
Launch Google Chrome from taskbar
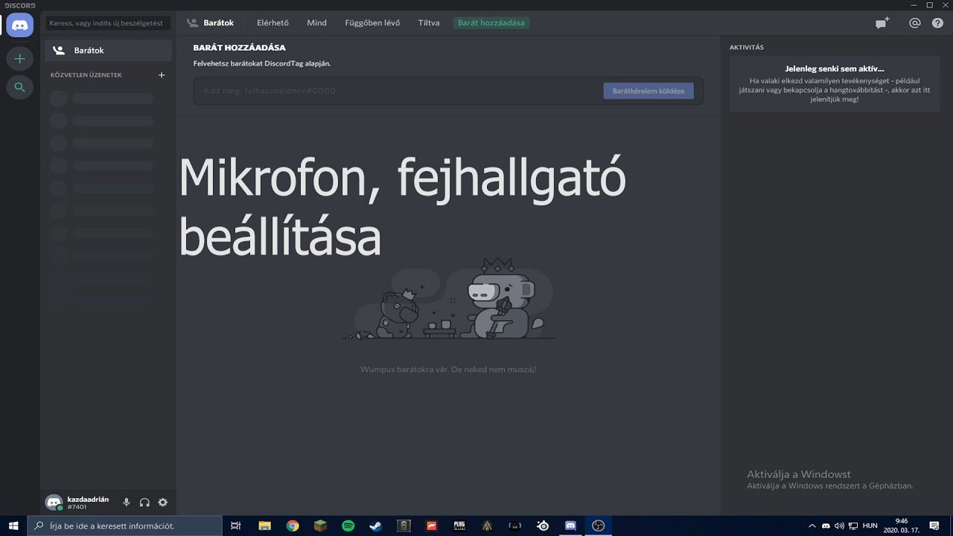pyautogui.click(x=293, y=526)
